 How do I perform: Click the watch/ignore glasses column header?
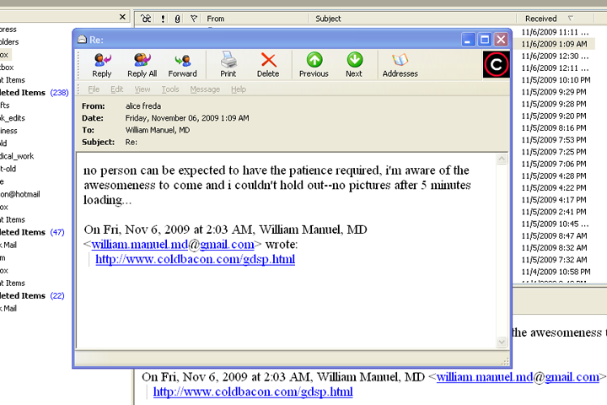pyautogui.click(x=146, y=19)
